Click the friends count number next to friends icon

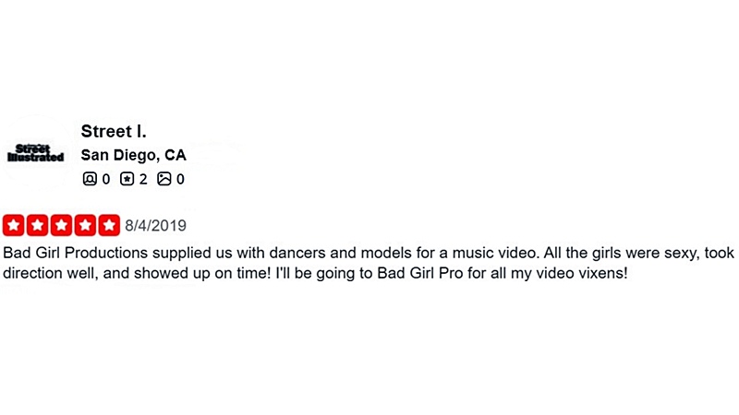coord(106,179)
